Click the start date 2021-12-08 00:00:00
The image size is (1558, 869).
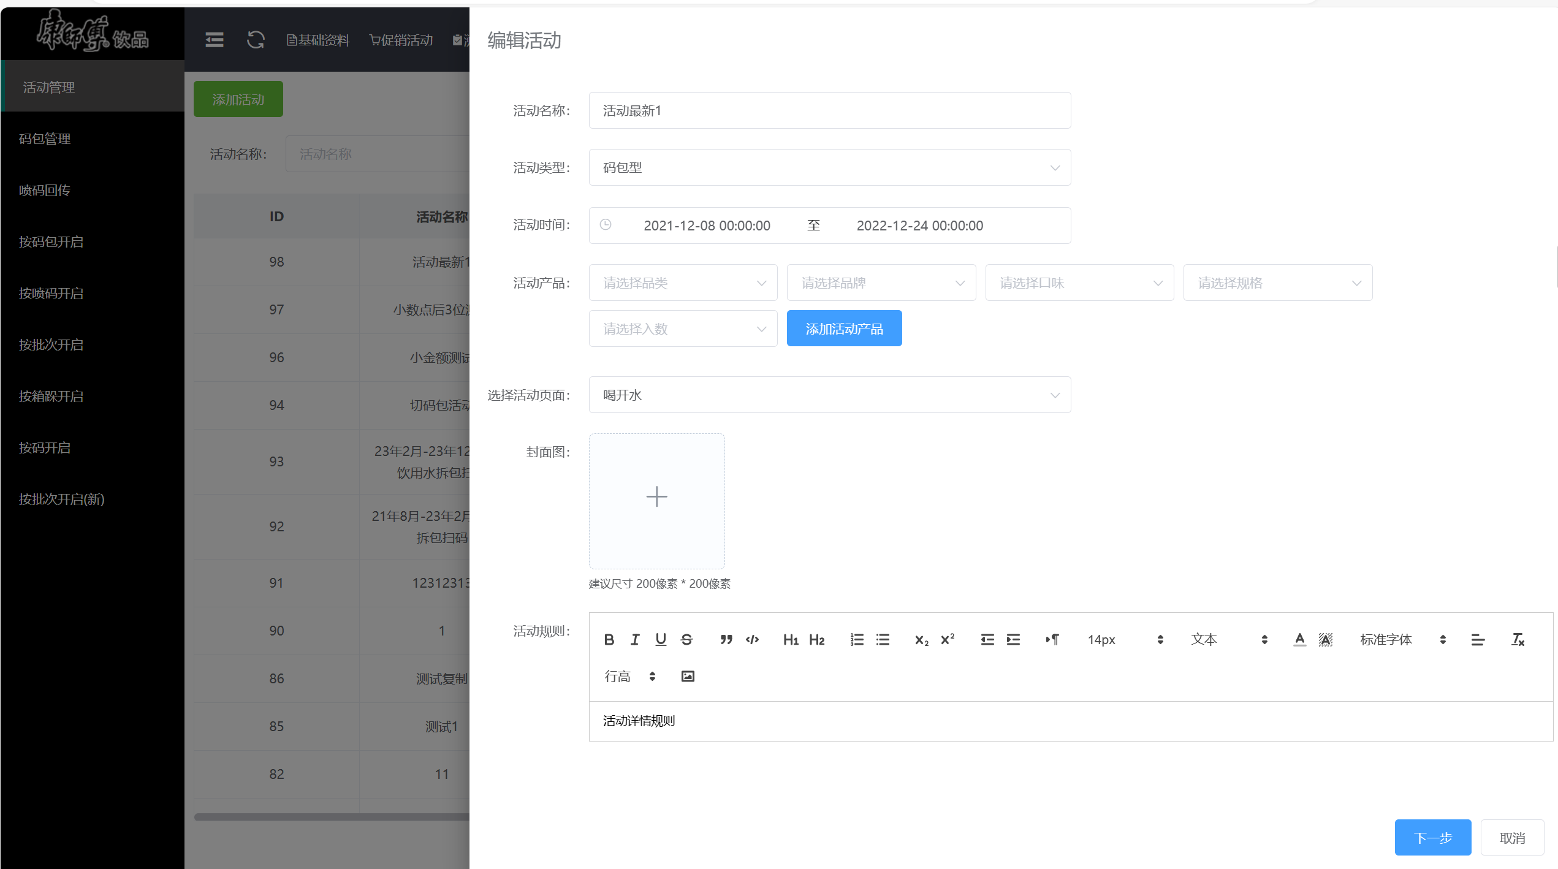pos(707,225)
